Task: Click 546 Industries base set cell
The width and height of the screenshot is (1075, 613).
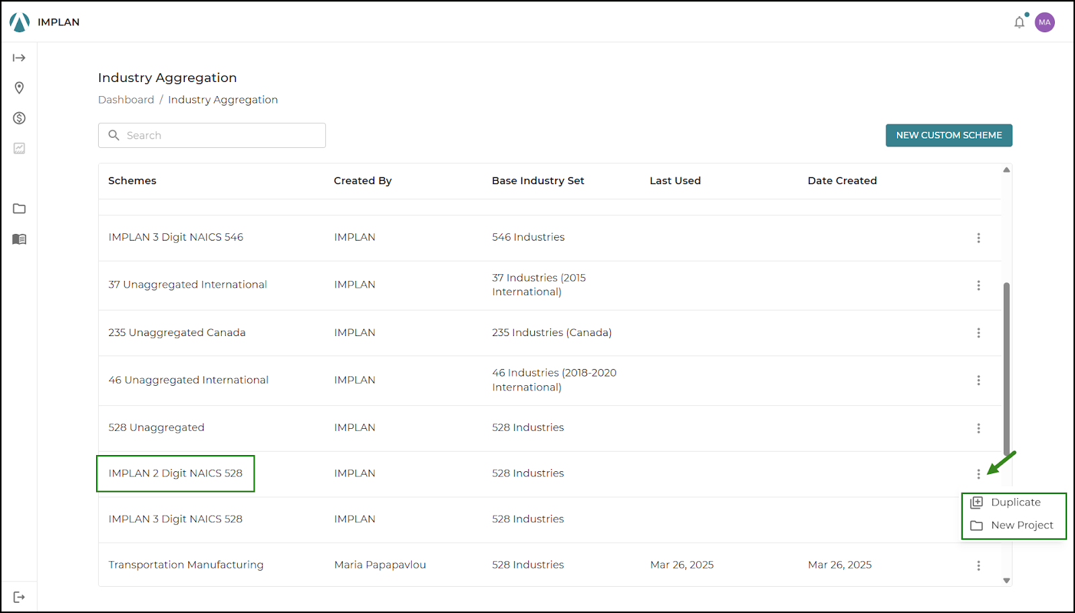Action: [528, 237]
